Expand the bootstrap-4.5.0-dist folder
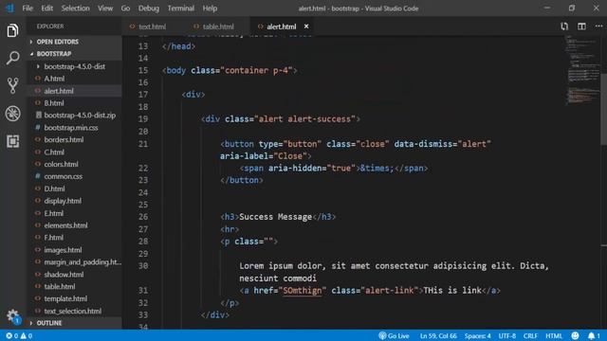Viewport: 607px width, 341px height. coord(74,66)
